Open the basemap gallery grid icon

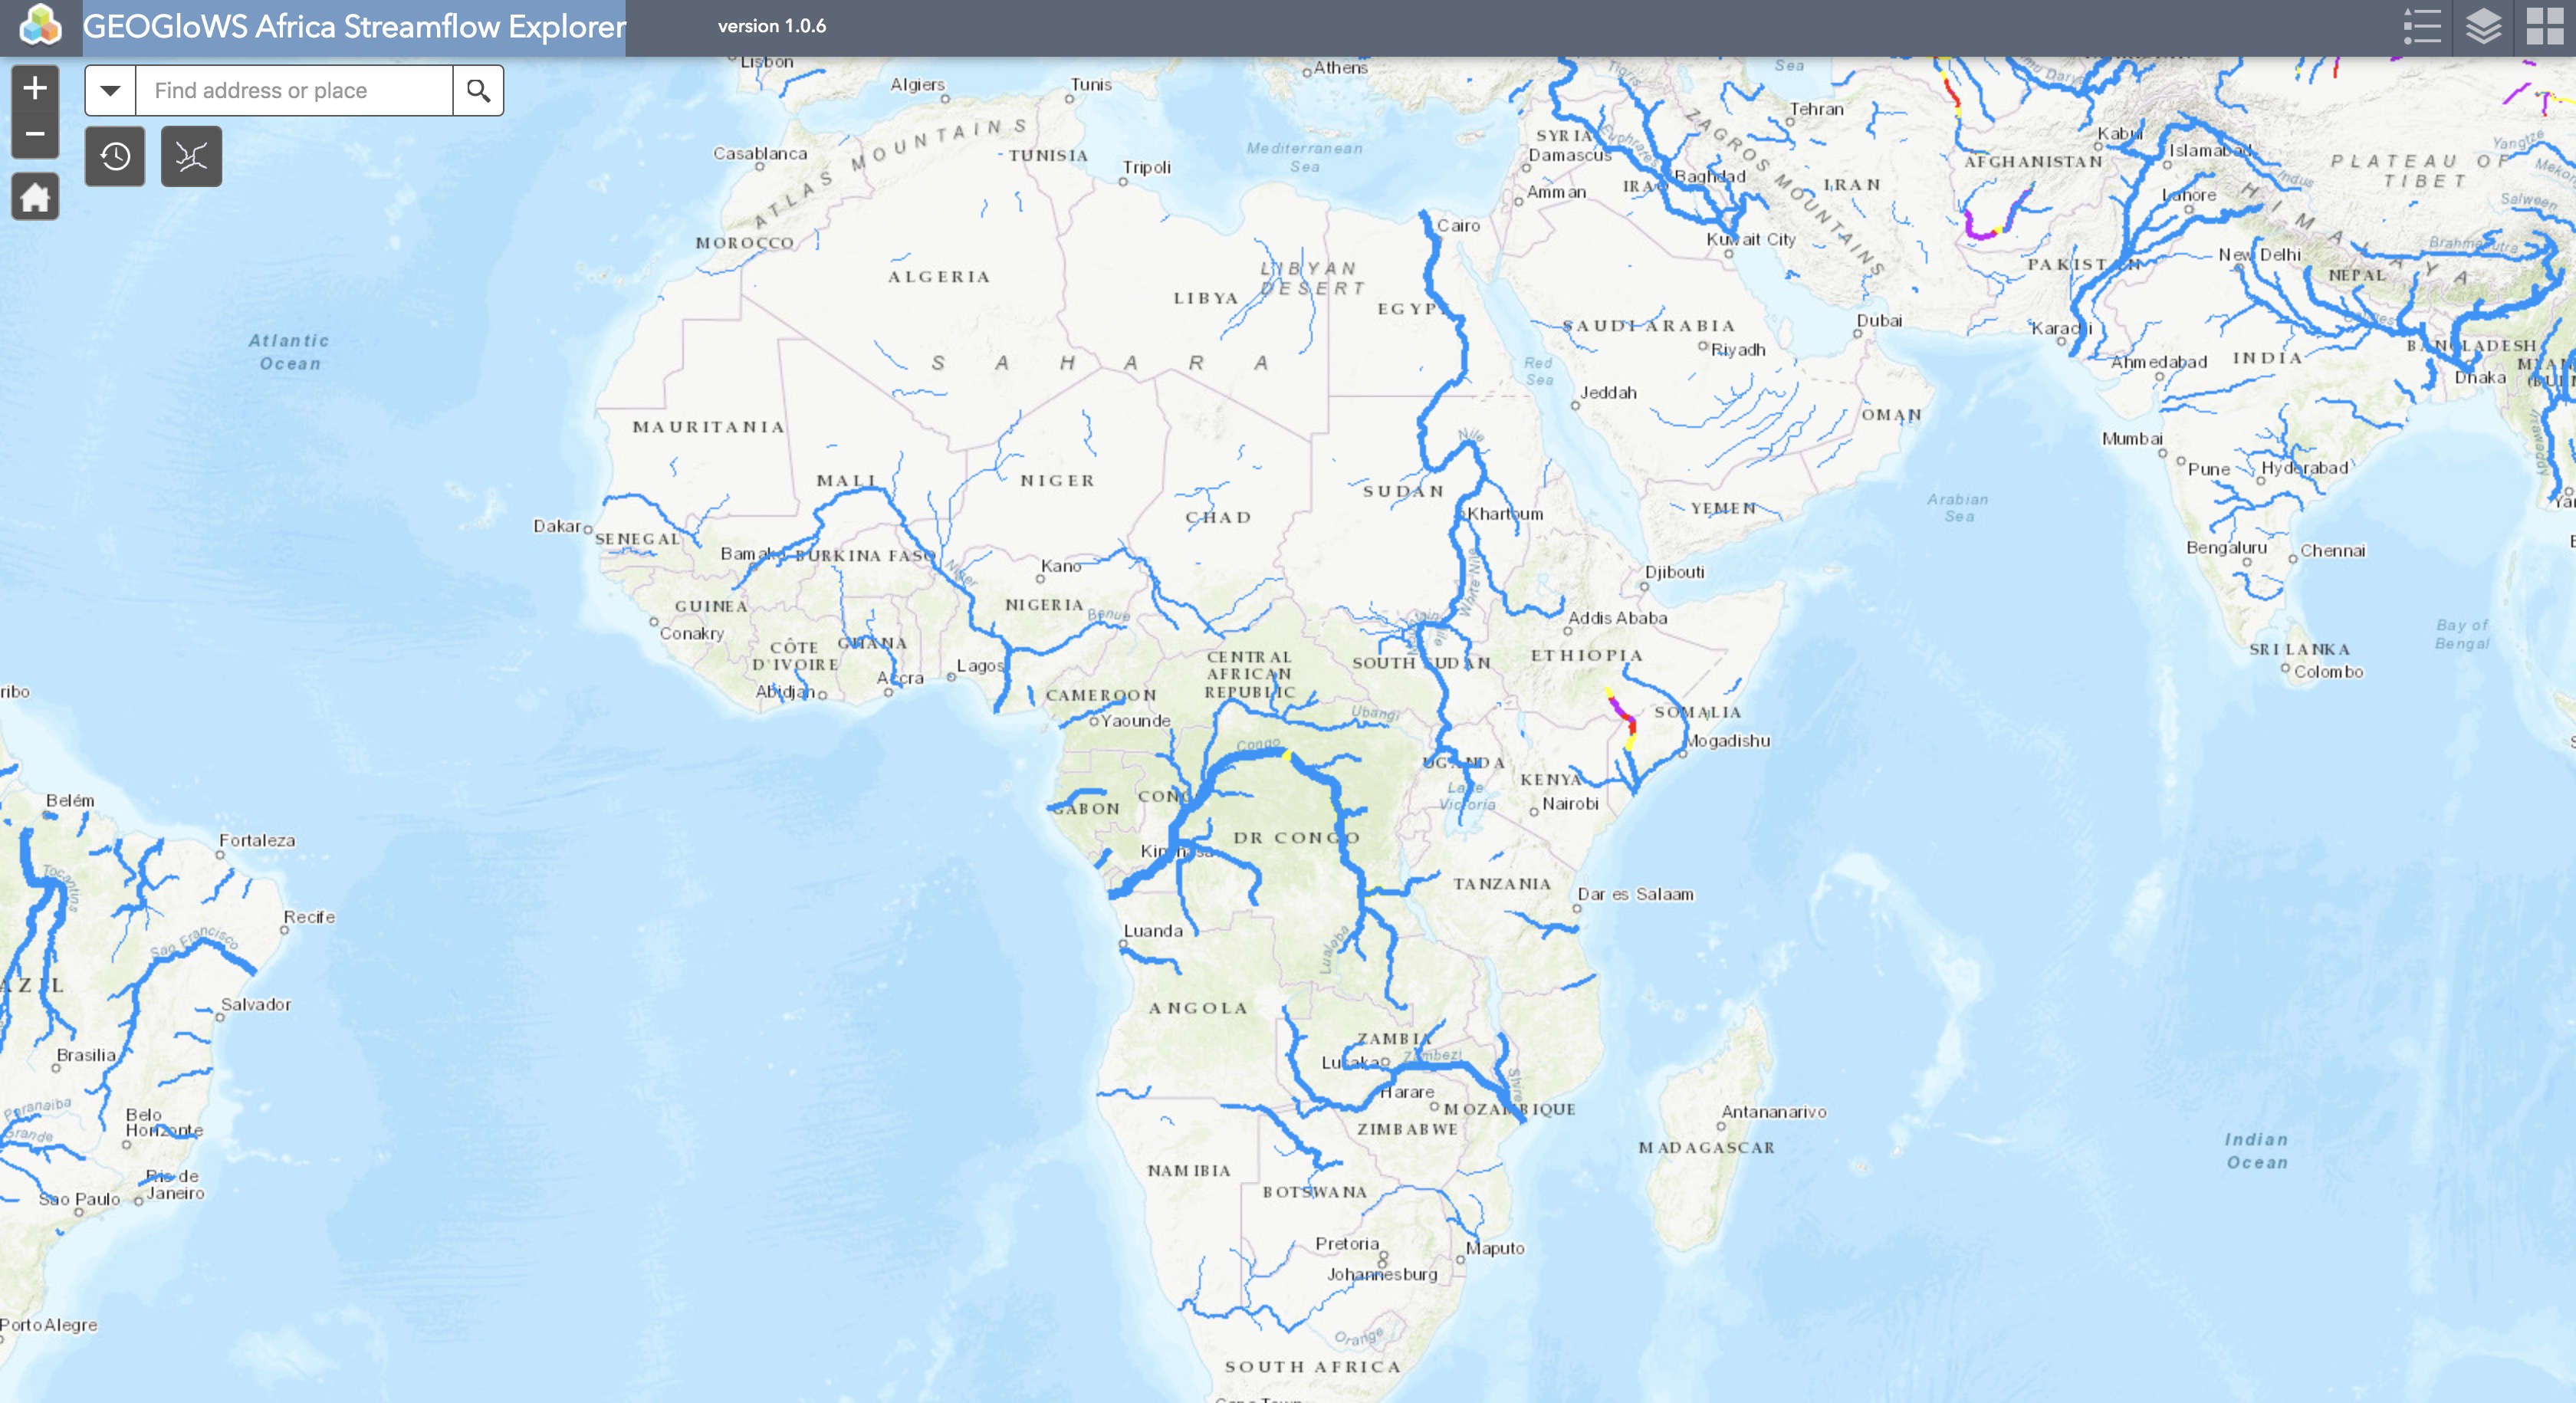(2545, 27)
